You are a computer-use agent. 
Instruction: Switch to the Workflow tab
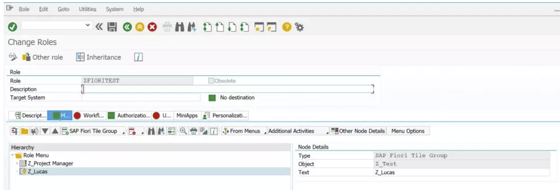click(x=89, y=116)
